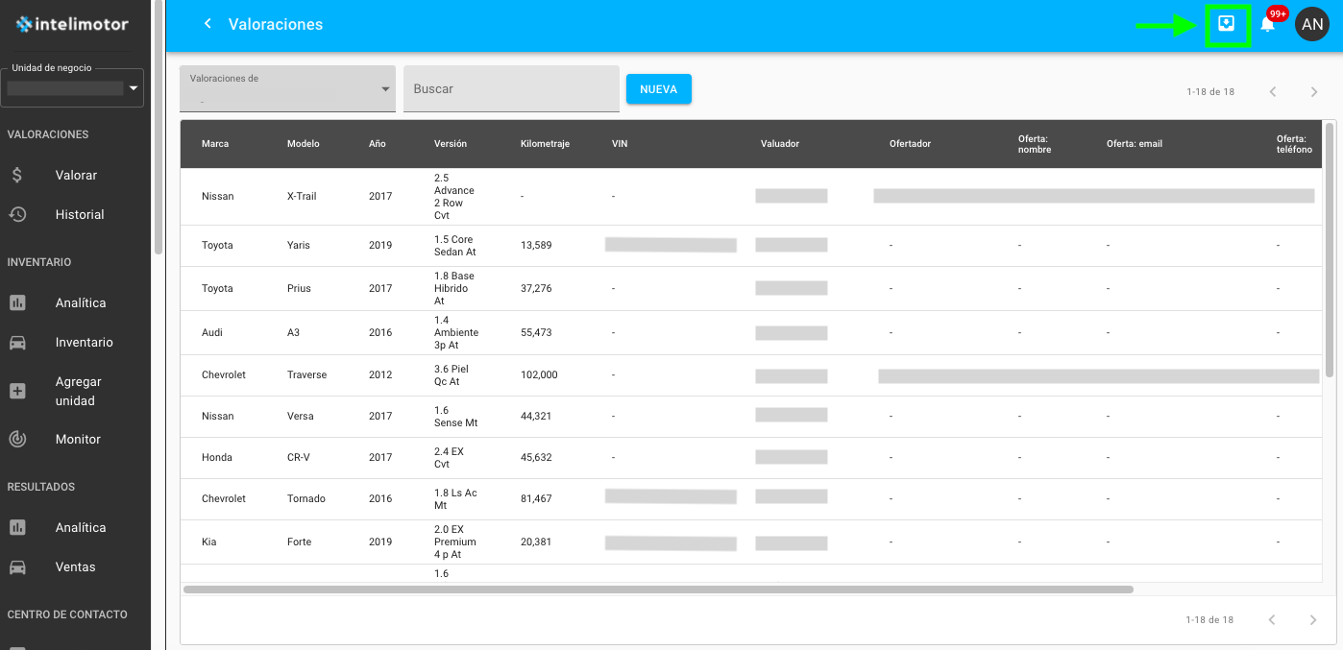Sort by the Año column header
Image resolution: width=1343 pixels, height=650 pixels.
click(377, 144)
